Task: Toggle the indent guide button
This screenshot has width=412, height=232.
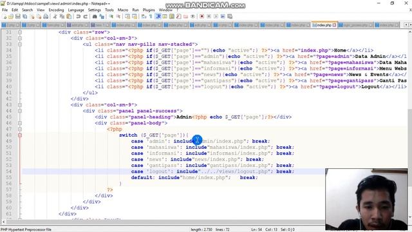Action: coord(158,16)
